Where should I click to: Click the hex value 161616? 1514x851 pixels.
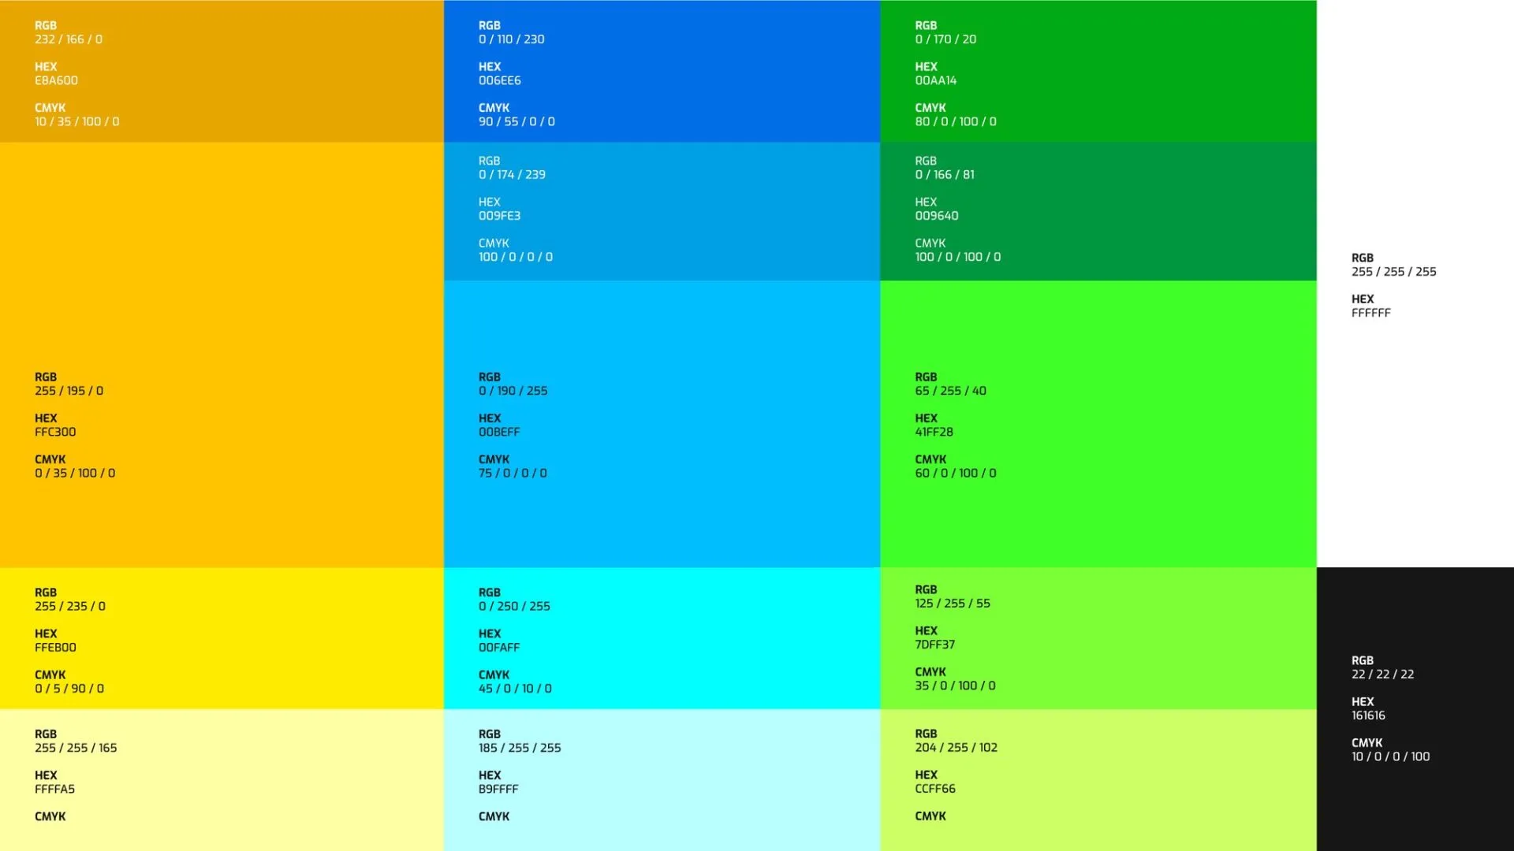[x=1368, y=715]
